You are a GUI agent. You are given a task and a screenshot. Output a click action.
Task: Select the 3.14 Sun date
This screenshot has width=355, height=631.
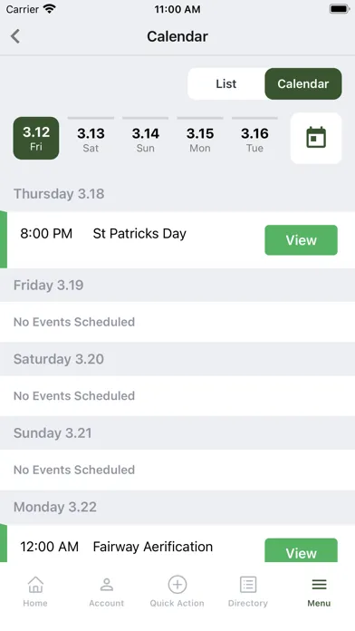146,138
